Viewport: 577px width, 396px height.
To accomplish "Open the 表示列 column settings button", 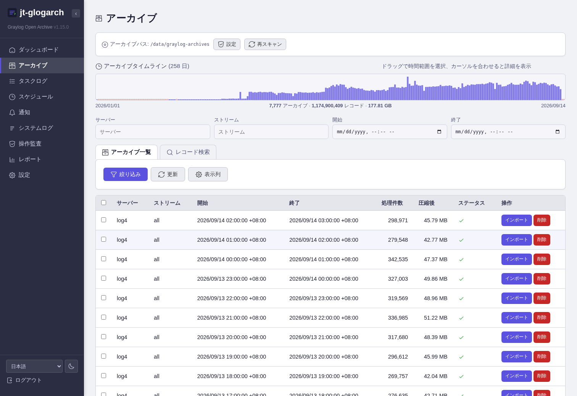I will coord(208,175).
